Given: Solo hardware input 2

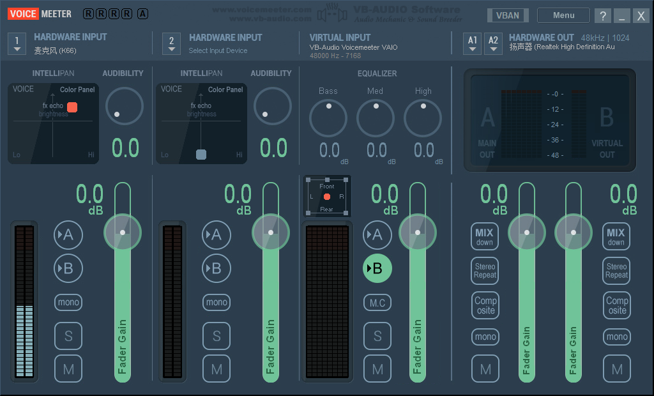Looking at the screenshot, I should [217, 336].
